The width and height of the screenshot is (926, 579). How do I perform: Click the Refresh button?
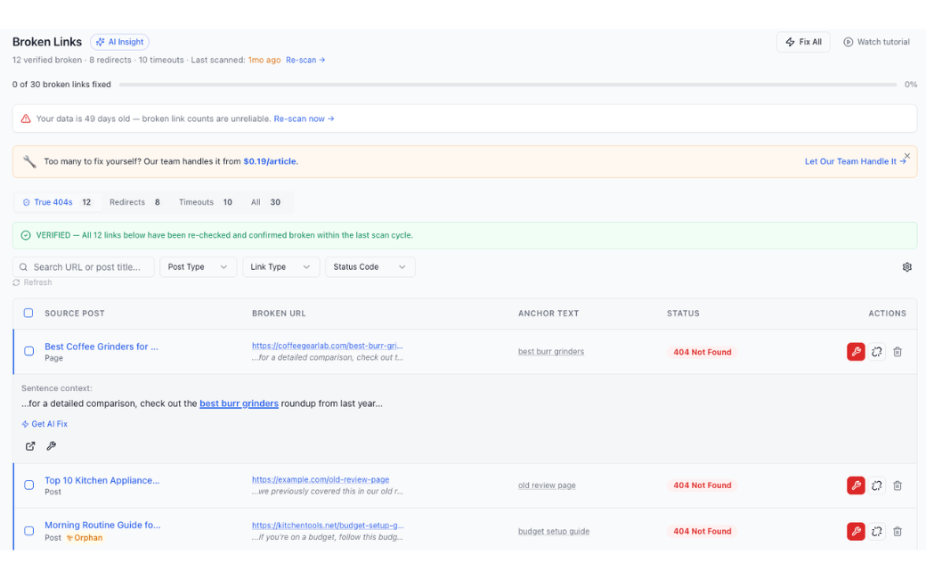[x=32, y=282]
